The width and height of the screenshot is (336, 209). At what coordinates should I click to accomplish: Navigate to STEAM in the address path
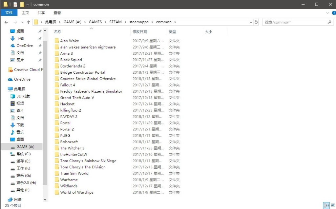115,22
